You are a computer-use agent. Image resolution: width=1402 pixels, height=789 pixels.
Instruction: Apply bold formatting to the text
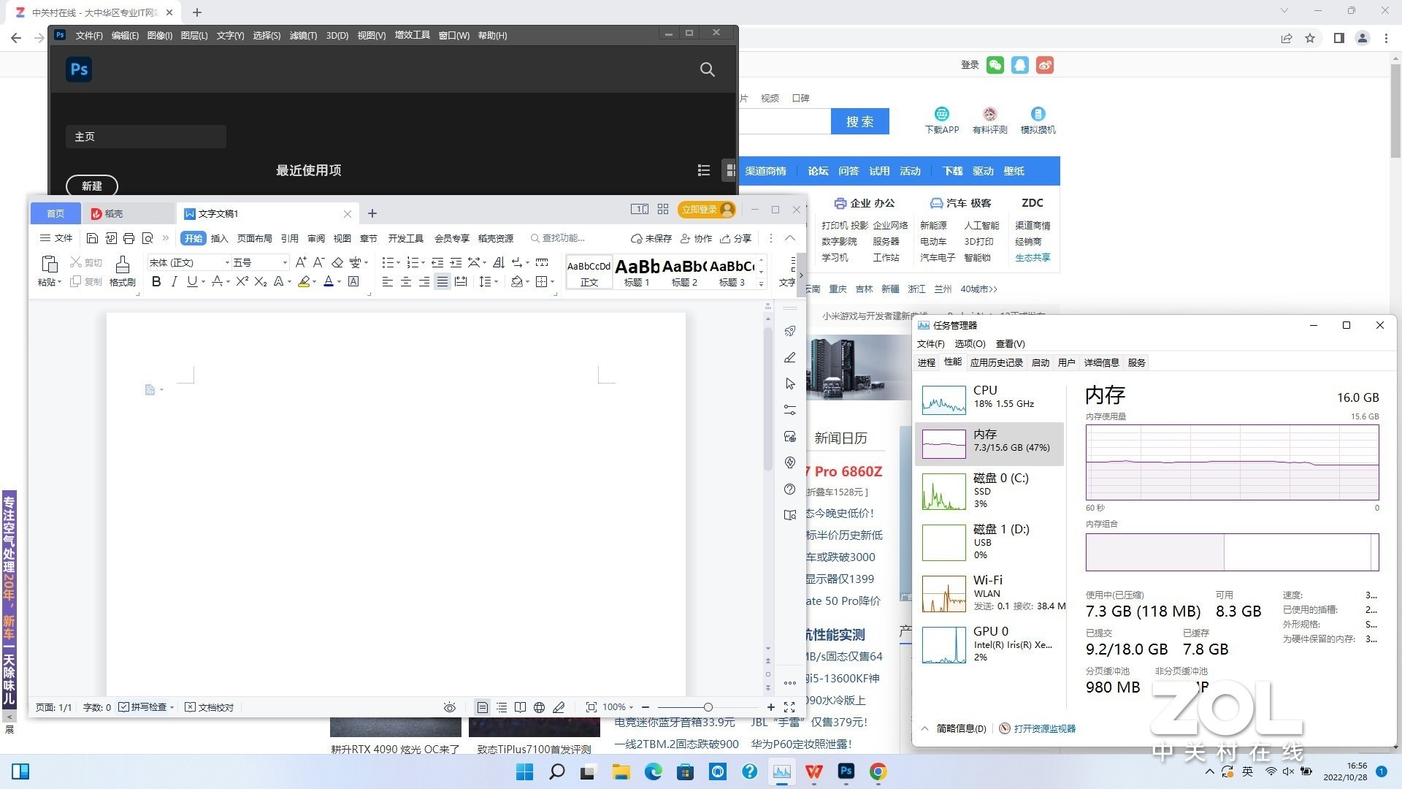[156, 281]
